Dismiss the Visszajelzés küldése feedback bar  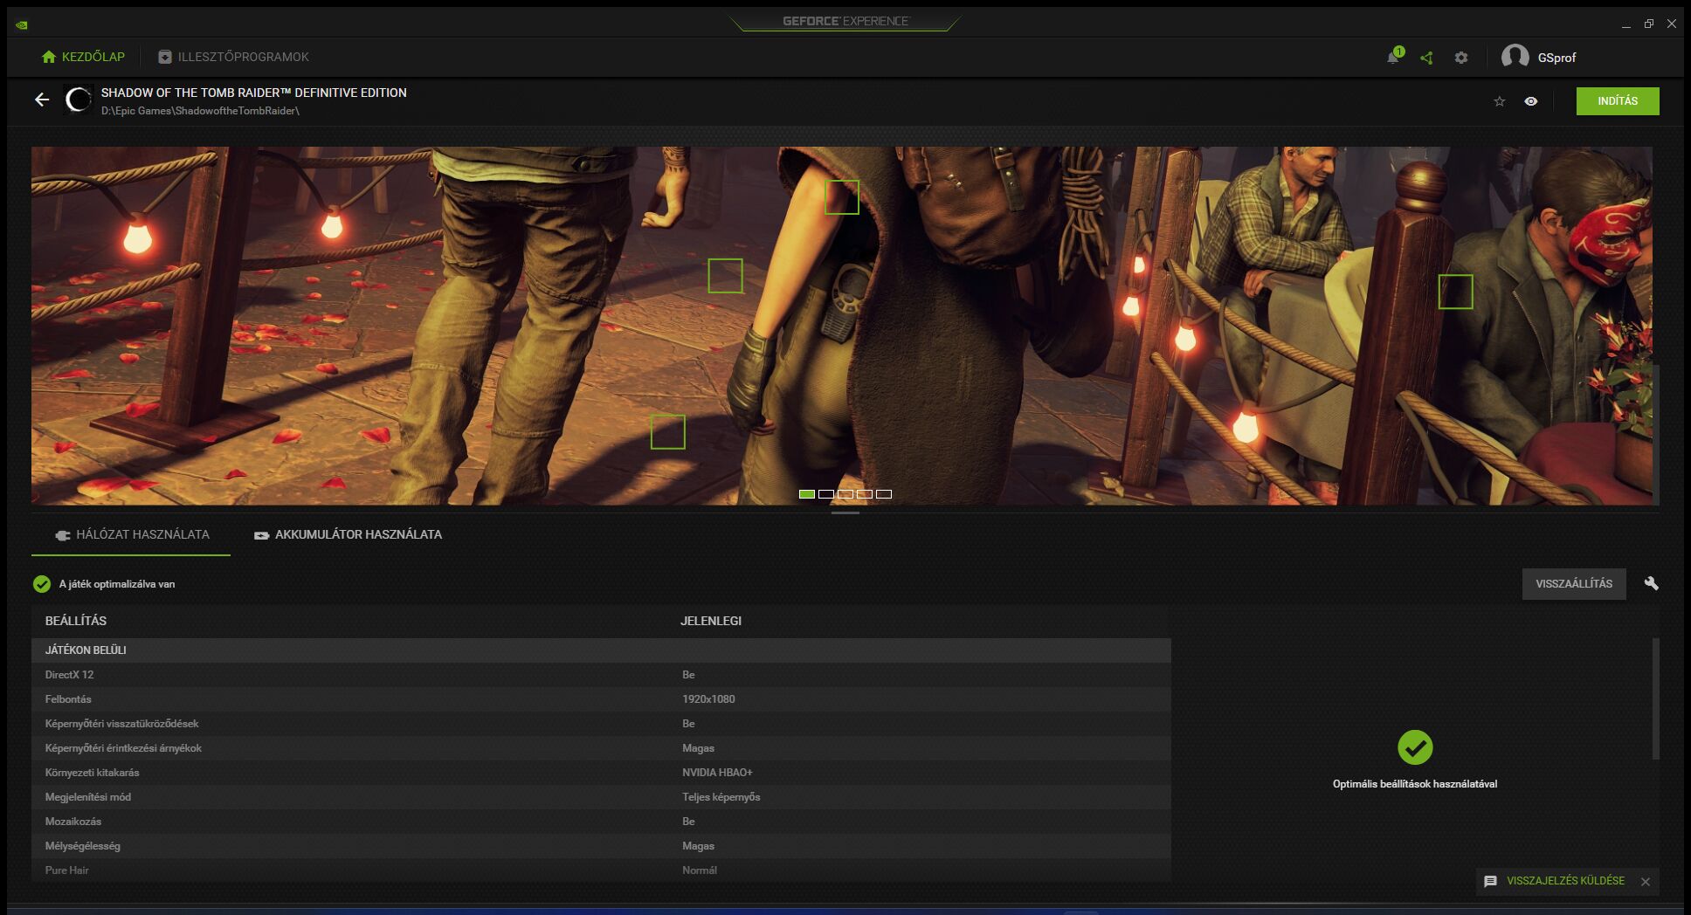point(1646,882)
